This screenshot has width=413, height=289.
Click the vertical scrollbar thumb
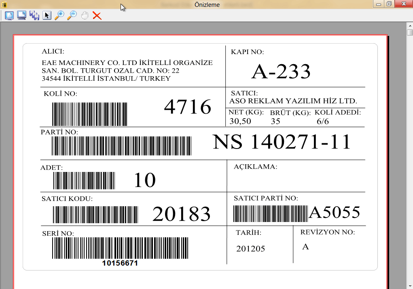pyautogui.click(x=410, y=32)
